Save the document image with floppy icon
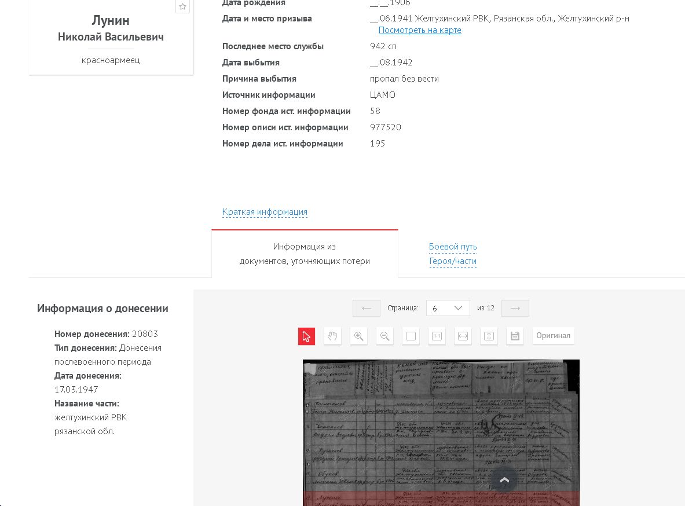685x506 pixels. 515,336
